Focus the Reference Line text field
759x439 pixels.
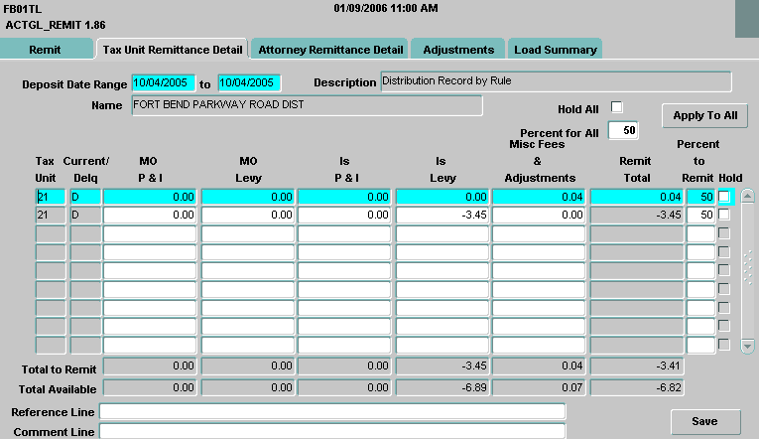coord(331,411)
